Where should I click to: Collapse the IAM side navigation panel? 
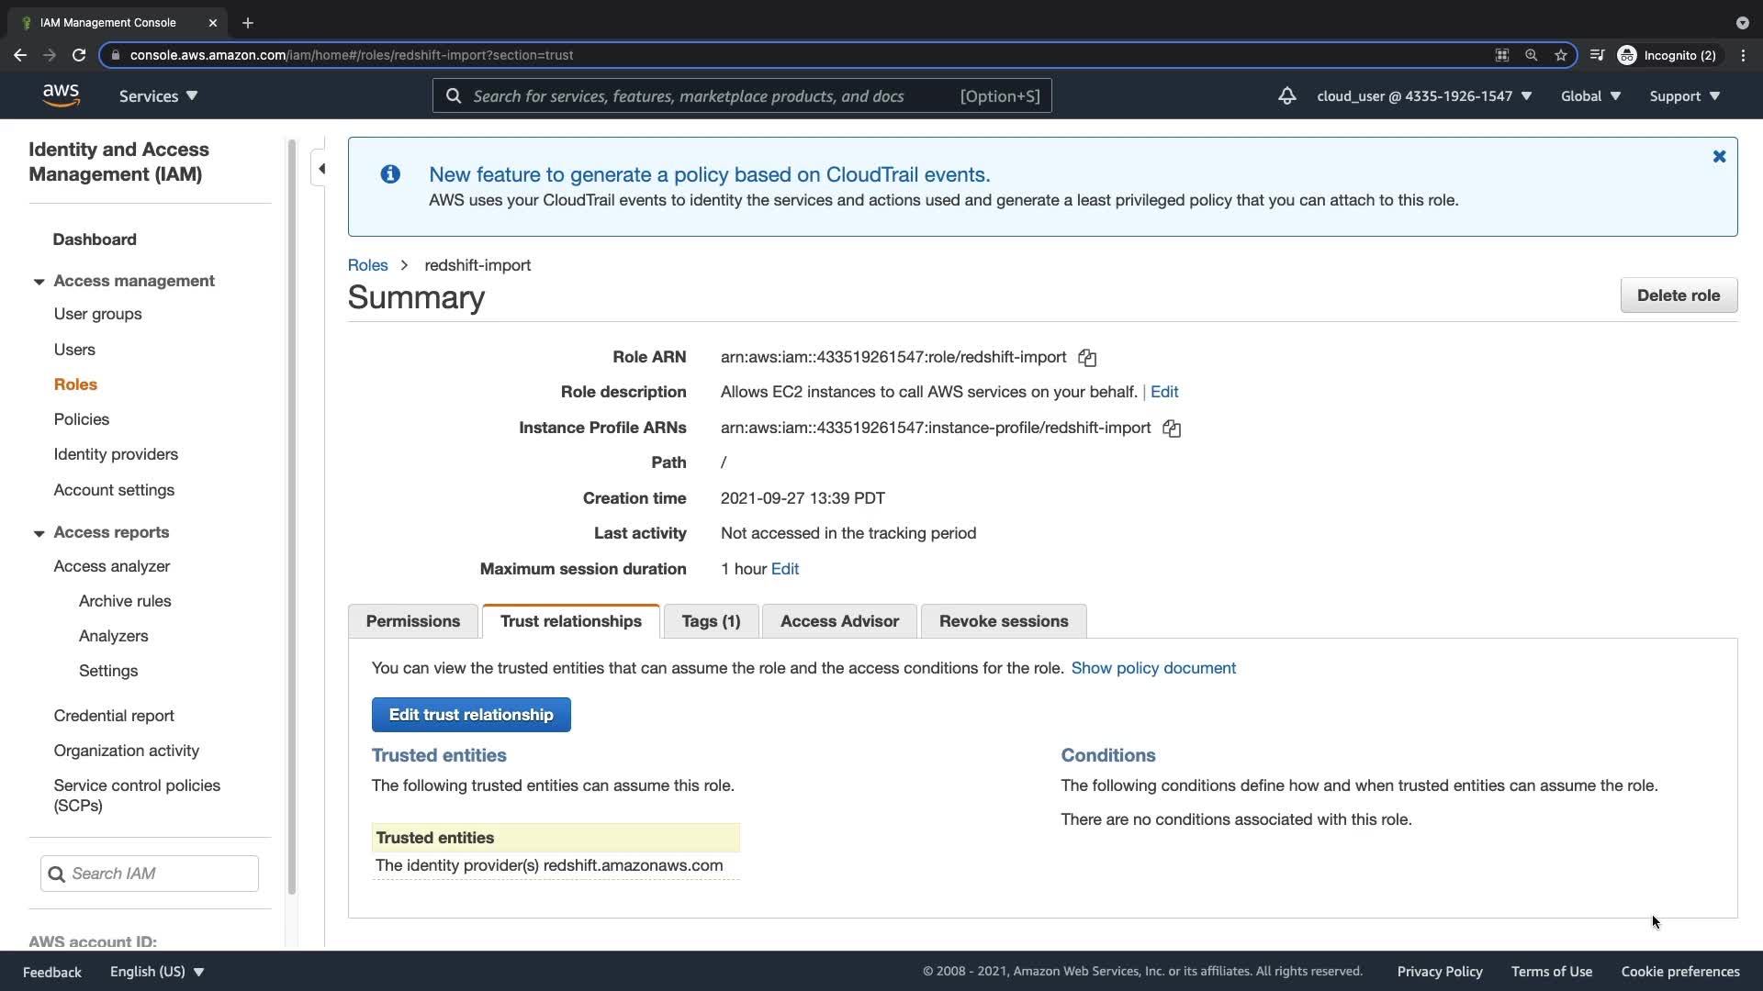point(321,168)
